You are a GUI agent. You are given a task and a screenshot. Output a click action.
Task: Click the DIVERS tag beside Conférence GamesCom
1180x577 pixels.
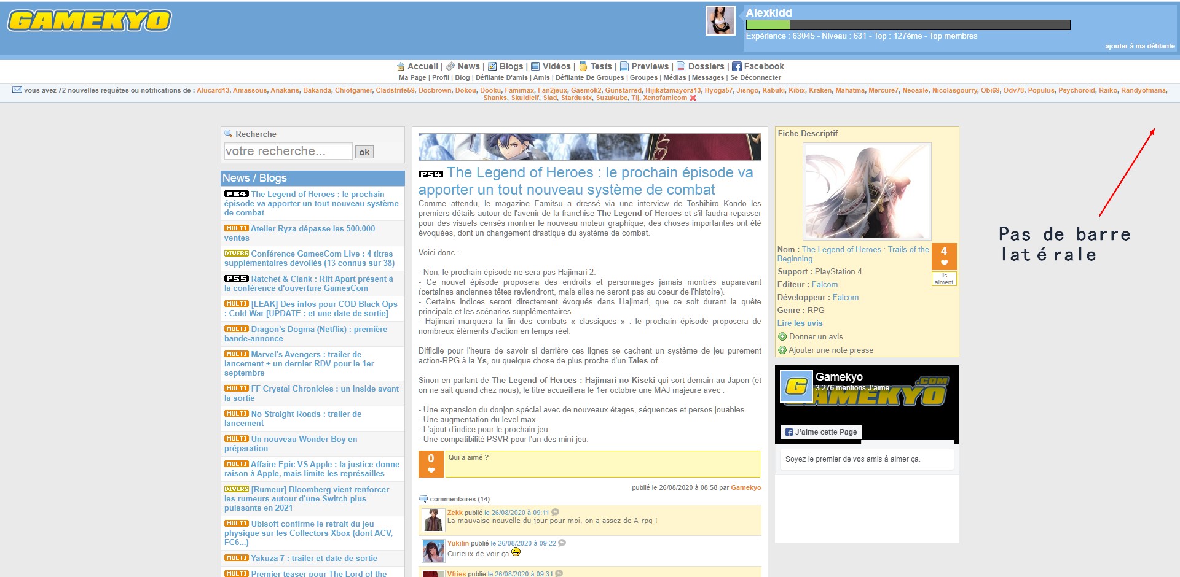pyautogui.click(x=237, y=254)
